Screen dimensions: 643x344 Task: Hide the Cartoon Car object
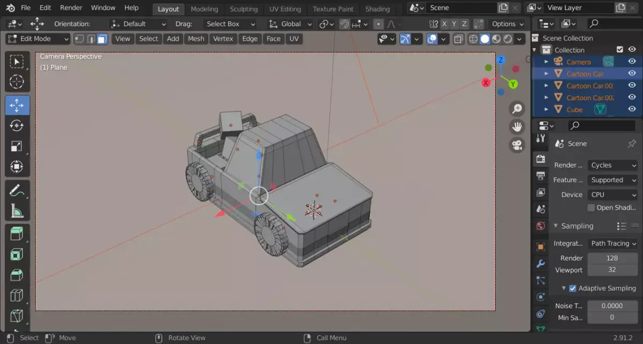point(632,73)
